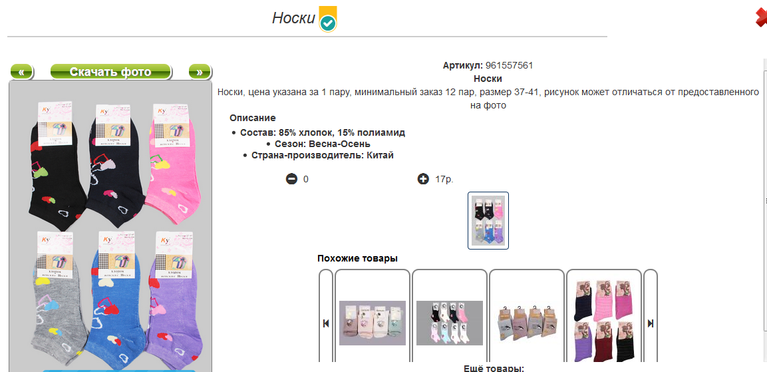Click the Скачать фото button
Screen dimensions: 767x372
click(110, 72)
